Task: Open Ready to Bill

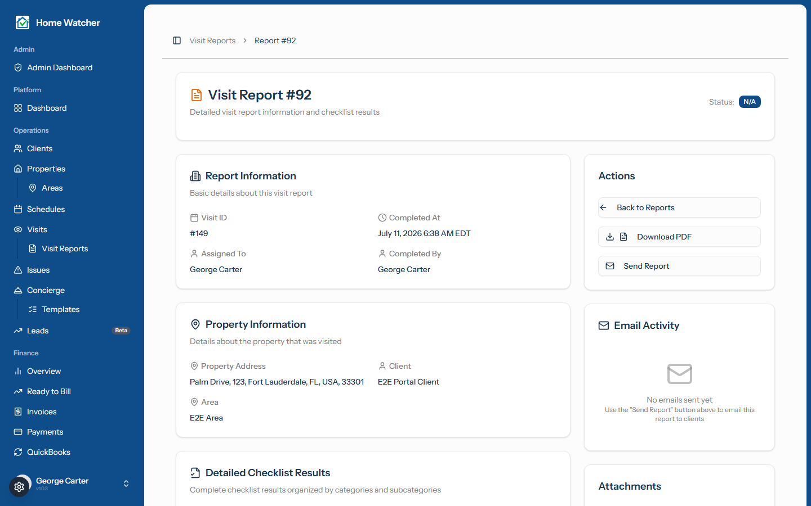Action: tap(72, 391)
